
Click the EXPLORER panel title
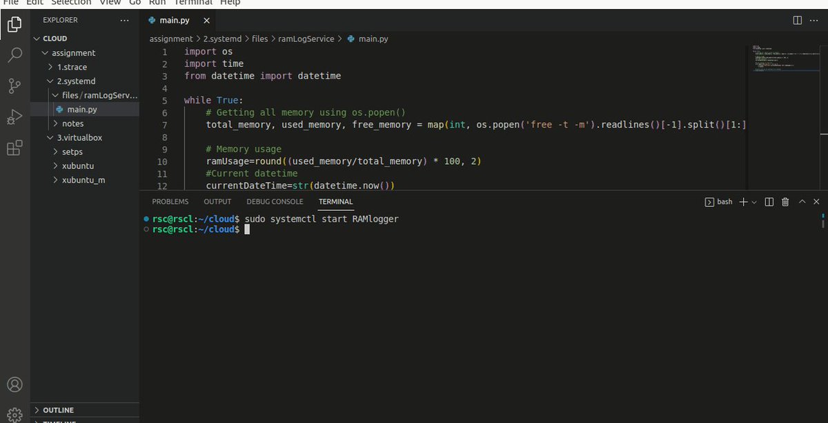pyautogui.click(x=60, y=21)
